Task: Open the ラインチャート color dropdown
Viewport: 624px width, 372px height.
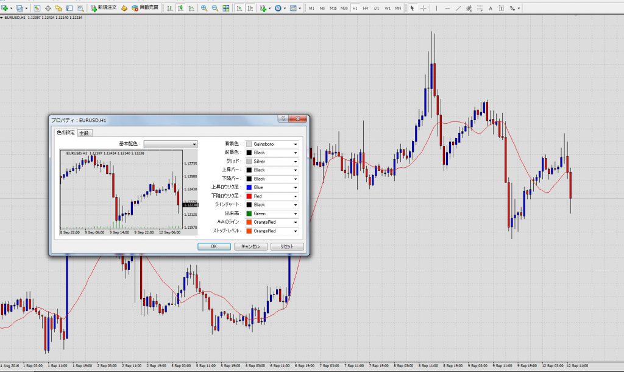Action: tap(272, 205)
